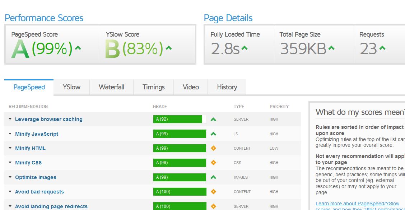Screen dimensions: 405x210
Task: Expand the Minify CSS row triangle
Action: (x=10, y=163)
